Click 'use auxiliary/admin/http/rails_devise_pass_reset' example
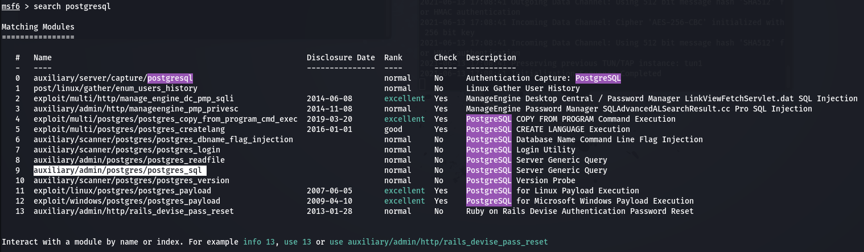This screenshot has height=252, width=864. pyautogui.click(x=439, y=242)
